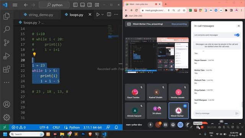This screenshot has width=245, height=138.
Task: Show code actions via lightbulb
Action: coord(34,54)
